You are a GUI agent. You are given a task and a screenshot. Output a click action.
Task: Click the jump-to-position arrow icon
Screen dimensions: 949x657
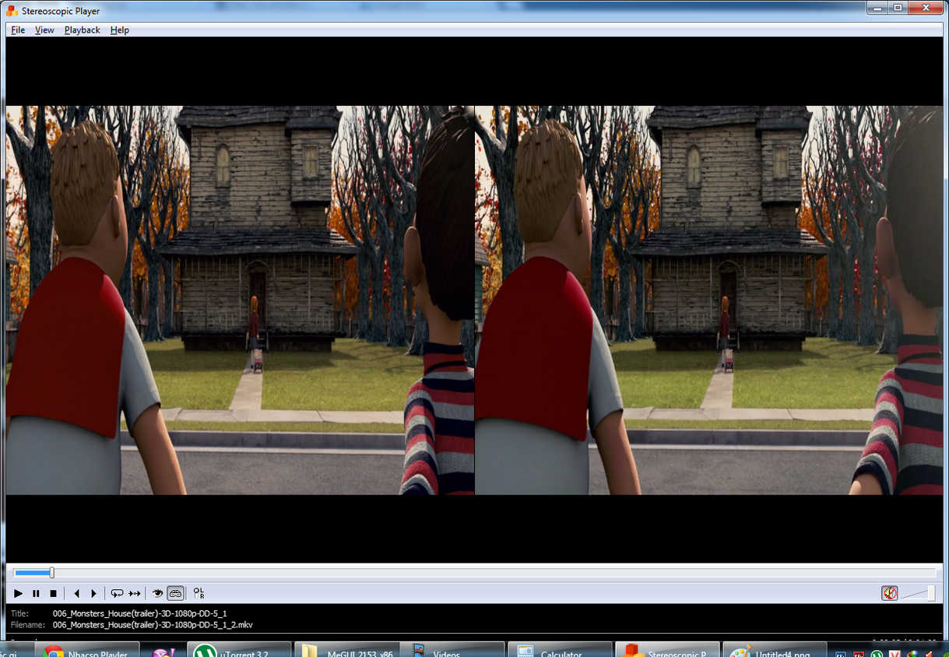tap(135, 593)
